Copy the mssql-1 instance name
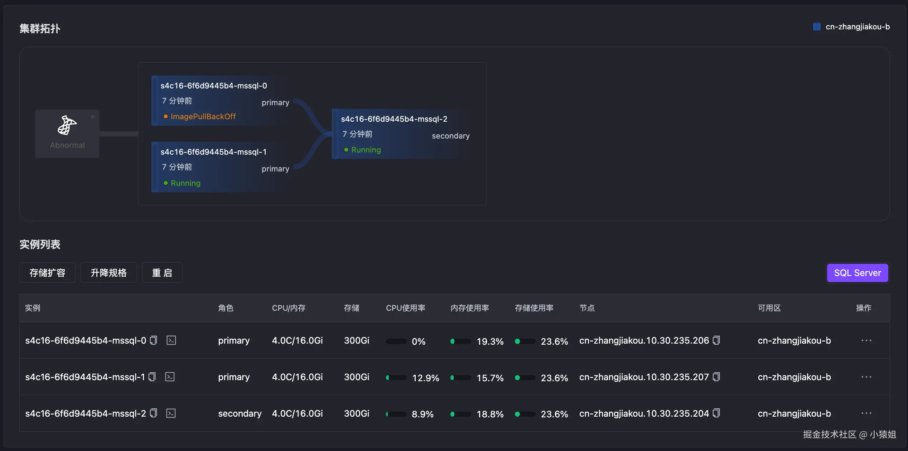Screen dimensions: 908x451 pos(152,377)
